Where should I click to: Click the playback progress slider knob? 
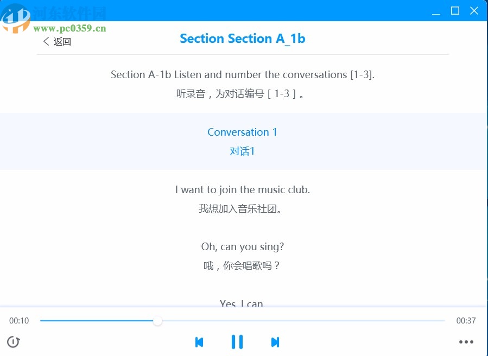coord(157,321)
